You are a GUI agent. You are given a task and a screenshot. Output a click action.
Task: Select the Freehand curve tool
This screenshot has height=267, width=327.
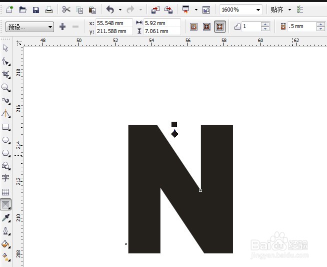pyautogui.click(x=6, y=101)
